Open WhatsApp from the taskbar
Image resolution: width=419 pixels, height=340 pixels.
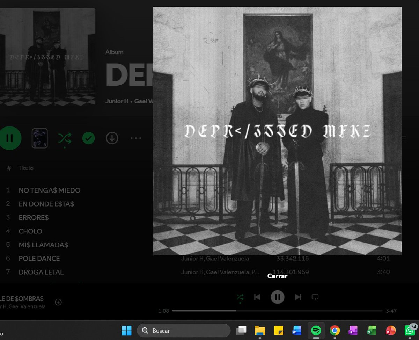[410, 331]
